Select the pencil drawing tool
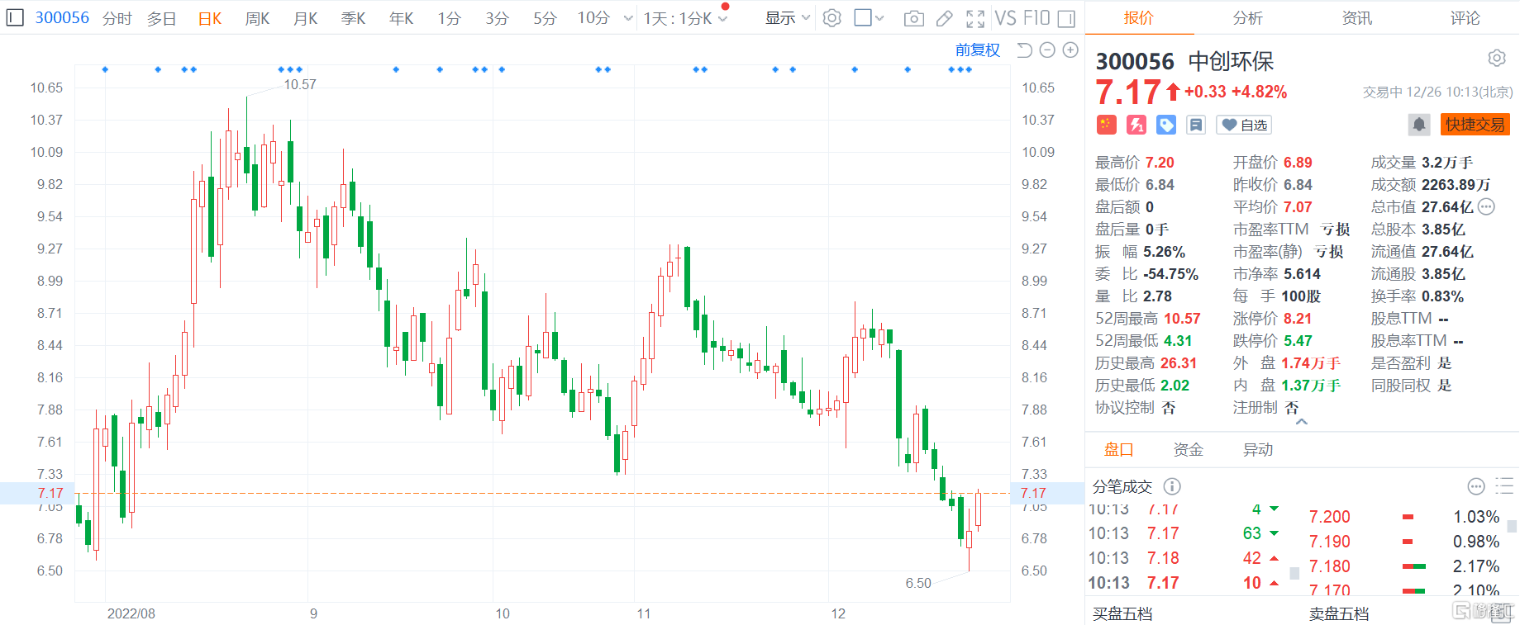 [944, 18]
